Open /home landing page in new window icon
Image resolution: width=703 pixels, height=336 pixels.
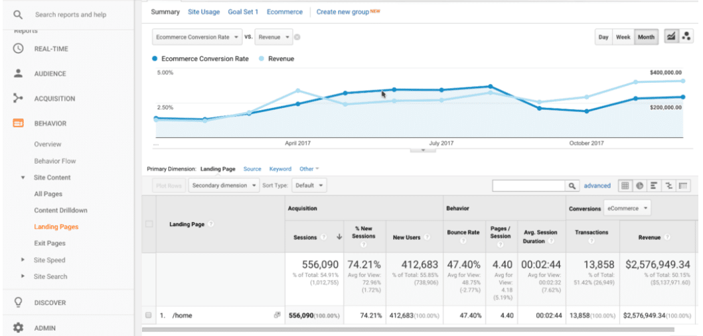(277, 315)
